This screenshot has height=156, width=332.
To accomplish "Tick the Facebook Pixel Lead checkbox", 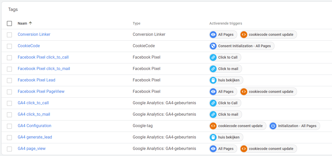I will click(x=9, y=80).
